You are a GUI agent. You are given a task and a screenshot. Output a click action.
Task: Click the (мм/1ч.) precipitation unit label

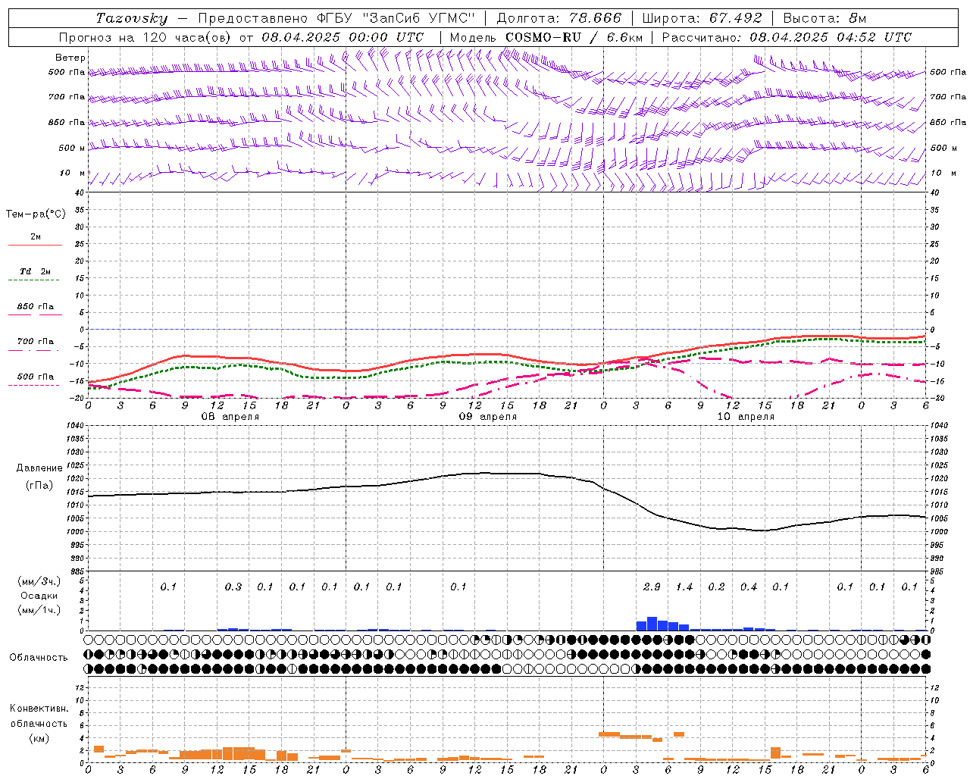[x=39, y=609]
